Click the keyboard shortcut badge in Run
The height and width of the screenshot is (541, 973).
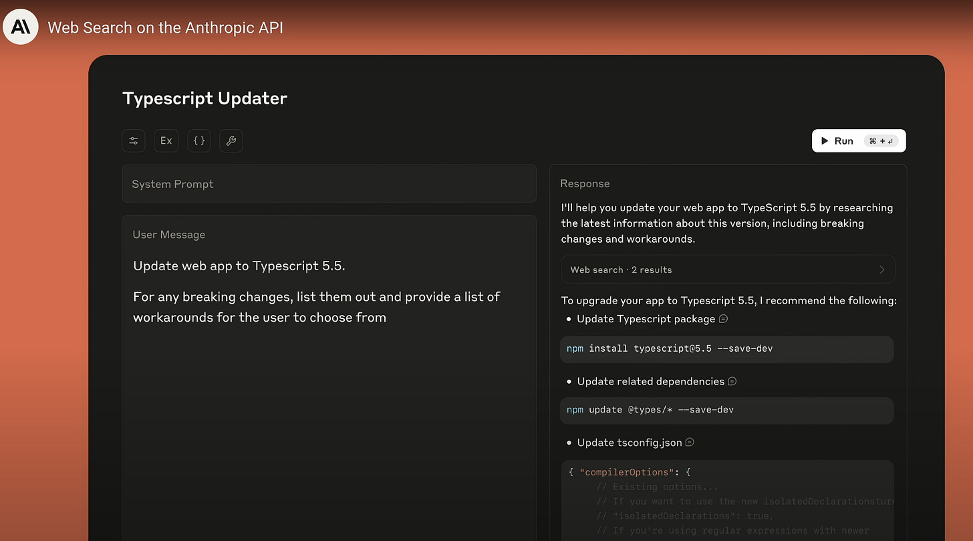pyautogui.click(x=881, y=141)
